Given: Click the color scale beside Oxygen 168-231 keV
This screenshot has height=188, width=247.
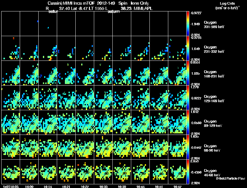Looking at the screenshot, I should pos(188,73).
